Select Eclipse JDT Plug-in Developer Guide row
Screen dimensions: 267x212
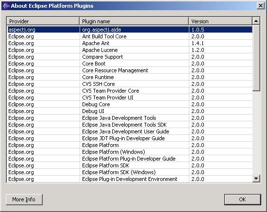pyautogui.click(x=130, y=138)
